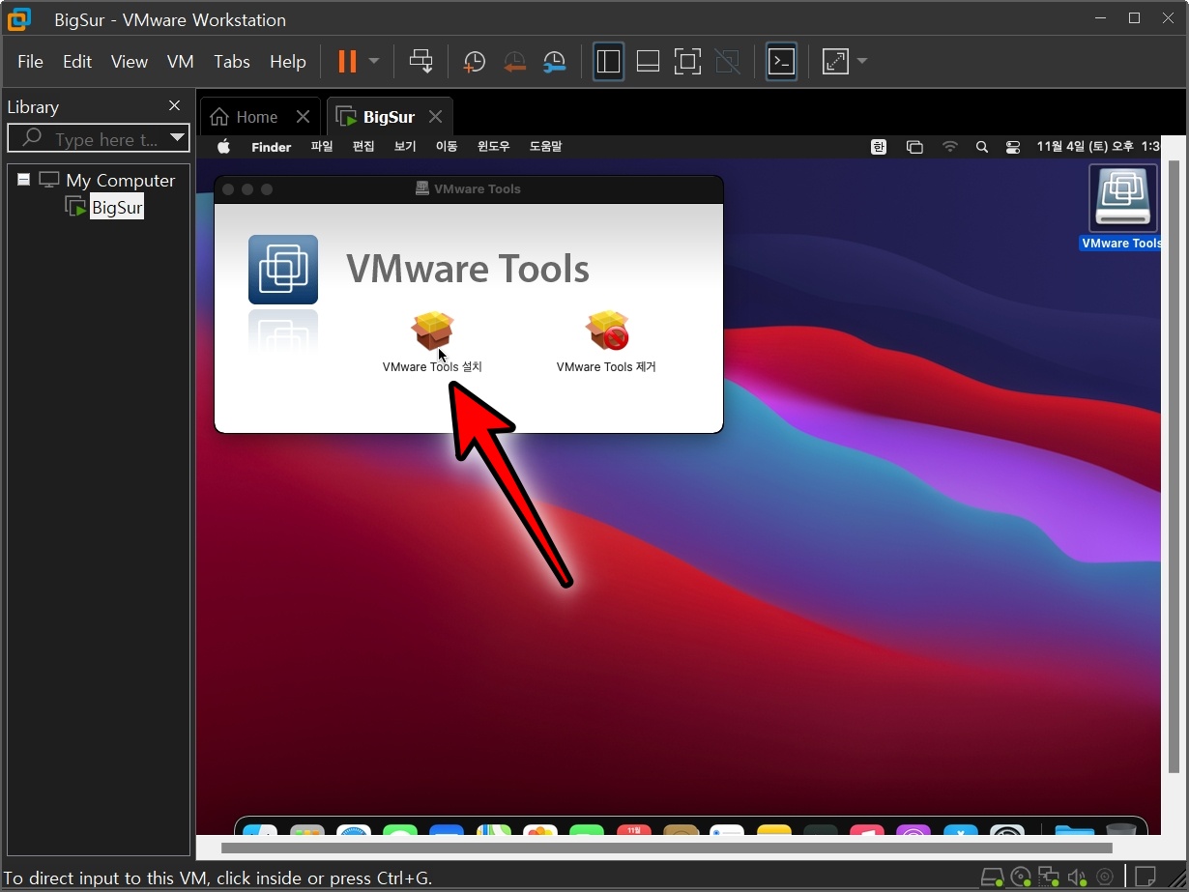This screenshot has width=1189, height=892.
Task: Click the CD/DVD drive status icon
Action: pos(1021,878)
